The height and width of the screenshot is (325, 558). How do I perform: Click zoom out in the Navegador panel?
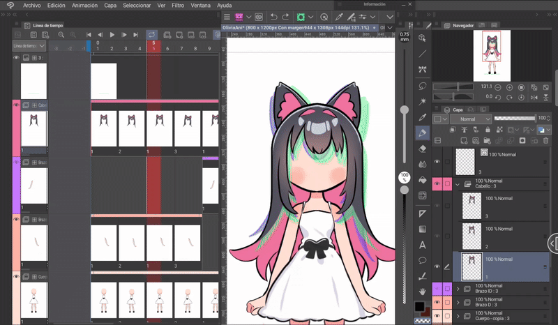pyautogui.click(x=498, y=87)
